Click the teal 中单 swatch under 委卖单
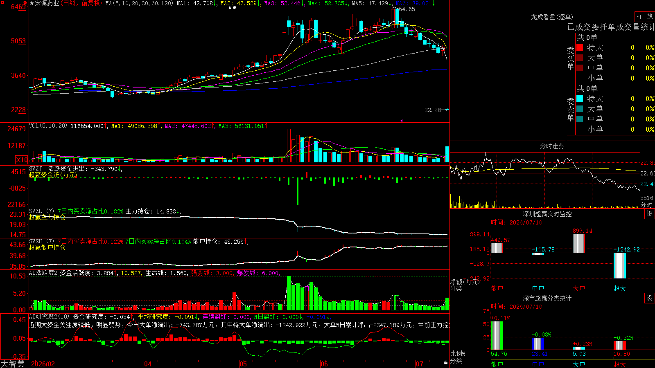The width and height of the screenshot is (655, 368). [580, 119]
